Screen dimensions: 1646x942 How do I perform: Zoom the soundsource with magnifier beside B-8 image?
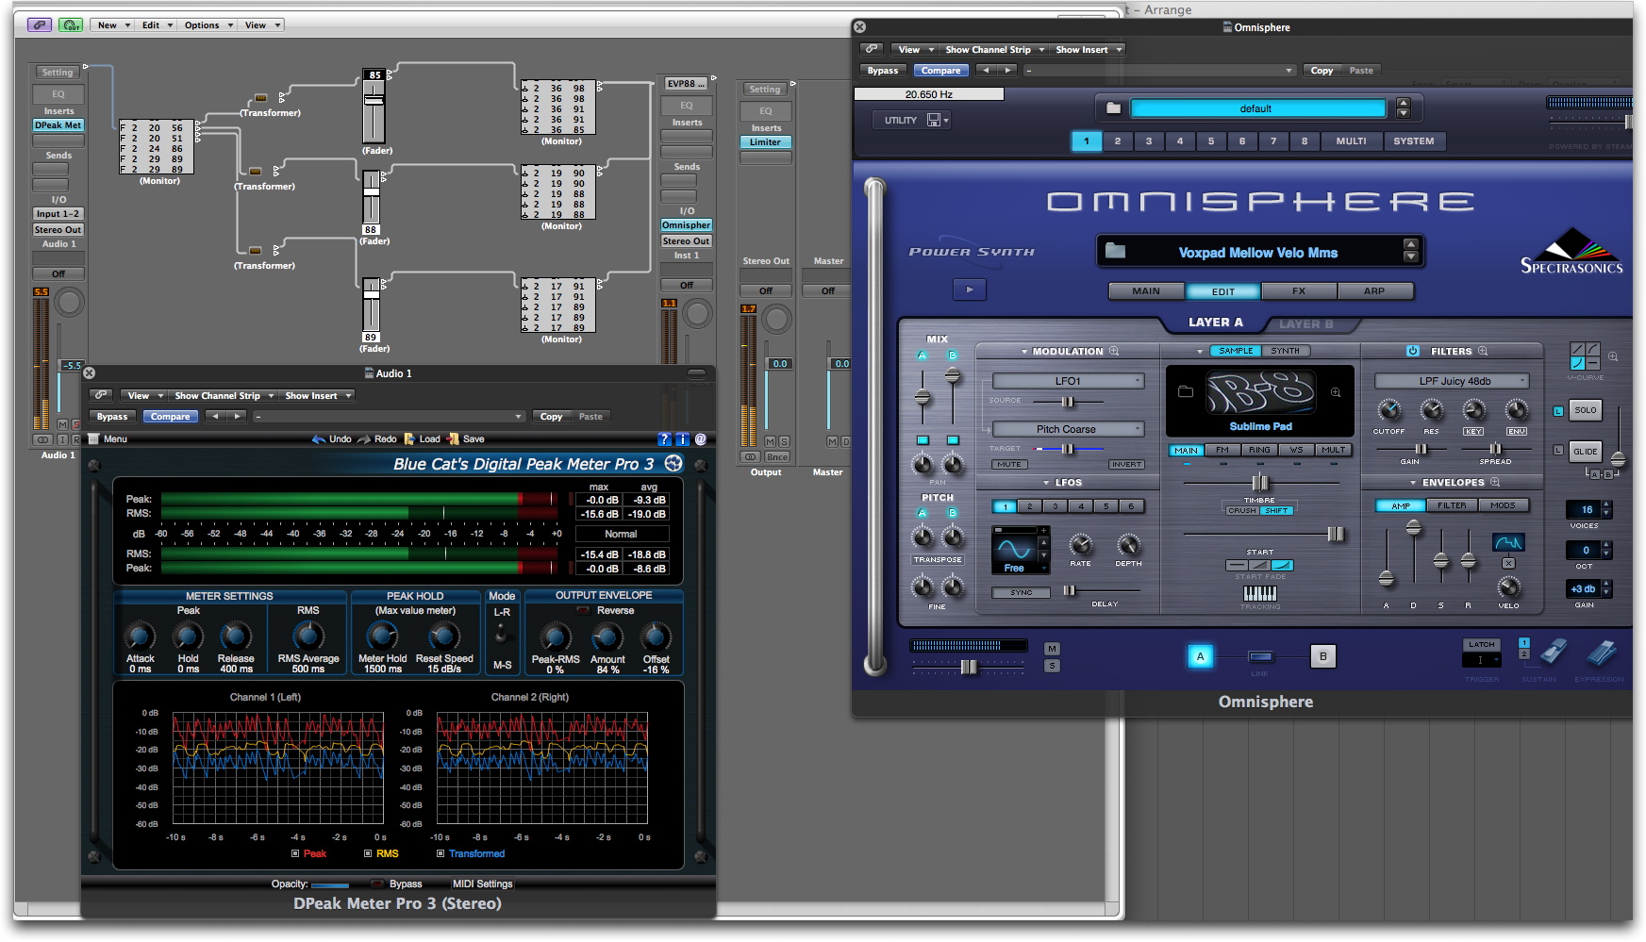coord(1336,392)
